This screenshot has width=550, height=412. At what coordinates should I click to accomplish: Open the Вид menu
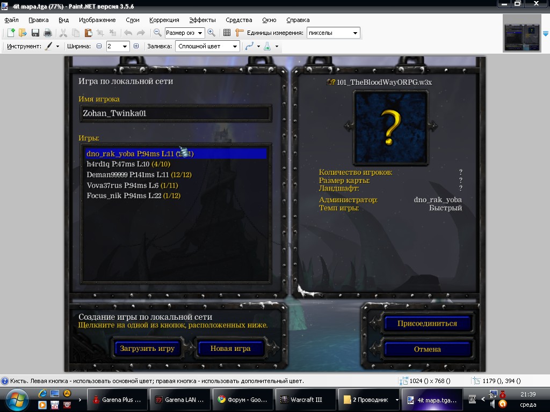63,20
